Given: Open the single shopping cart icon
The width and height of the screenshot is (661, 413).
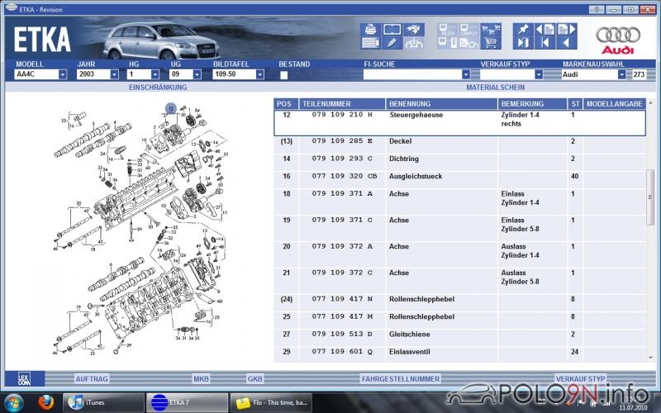Looking at the screenshot, I should 491,43.
